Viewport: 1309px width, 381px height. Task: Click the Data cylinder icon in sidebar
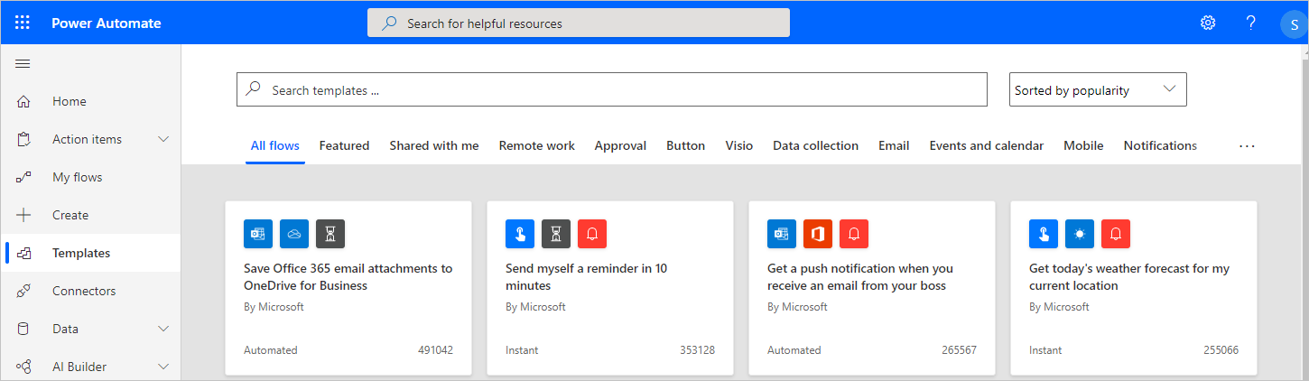[x=24, y=329]
